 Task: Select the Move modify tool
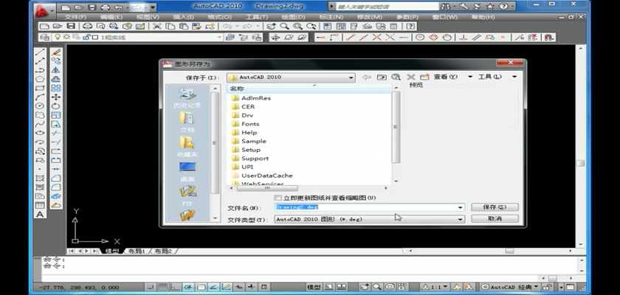[x=56, y=97]
